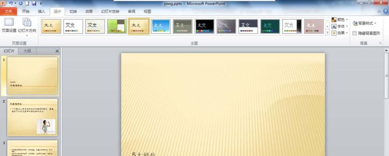Open the 背景样式 (Background Styles) dropdown

(x=364, y=23)
